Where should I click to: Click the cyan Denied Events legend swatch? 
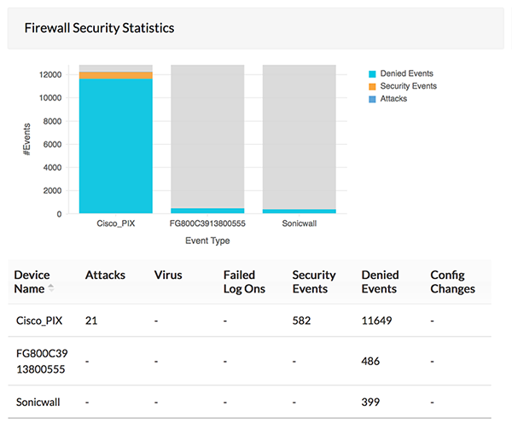(372, 74)
